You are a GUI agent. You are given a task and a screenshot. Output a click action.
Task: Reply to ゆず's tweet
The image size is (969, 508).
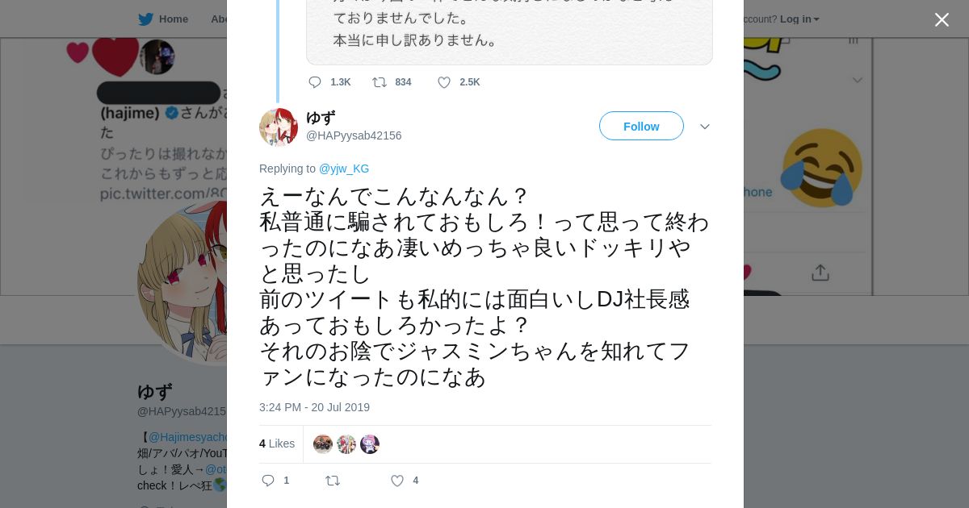(268, 481)
